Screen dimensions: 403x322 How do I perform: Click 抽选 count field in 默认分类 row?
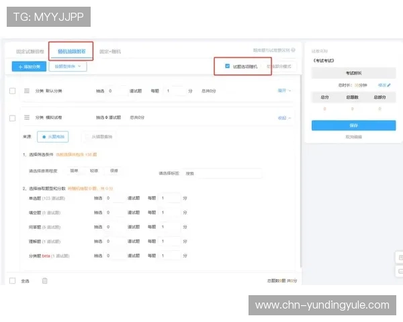click(x=117, y=91)
